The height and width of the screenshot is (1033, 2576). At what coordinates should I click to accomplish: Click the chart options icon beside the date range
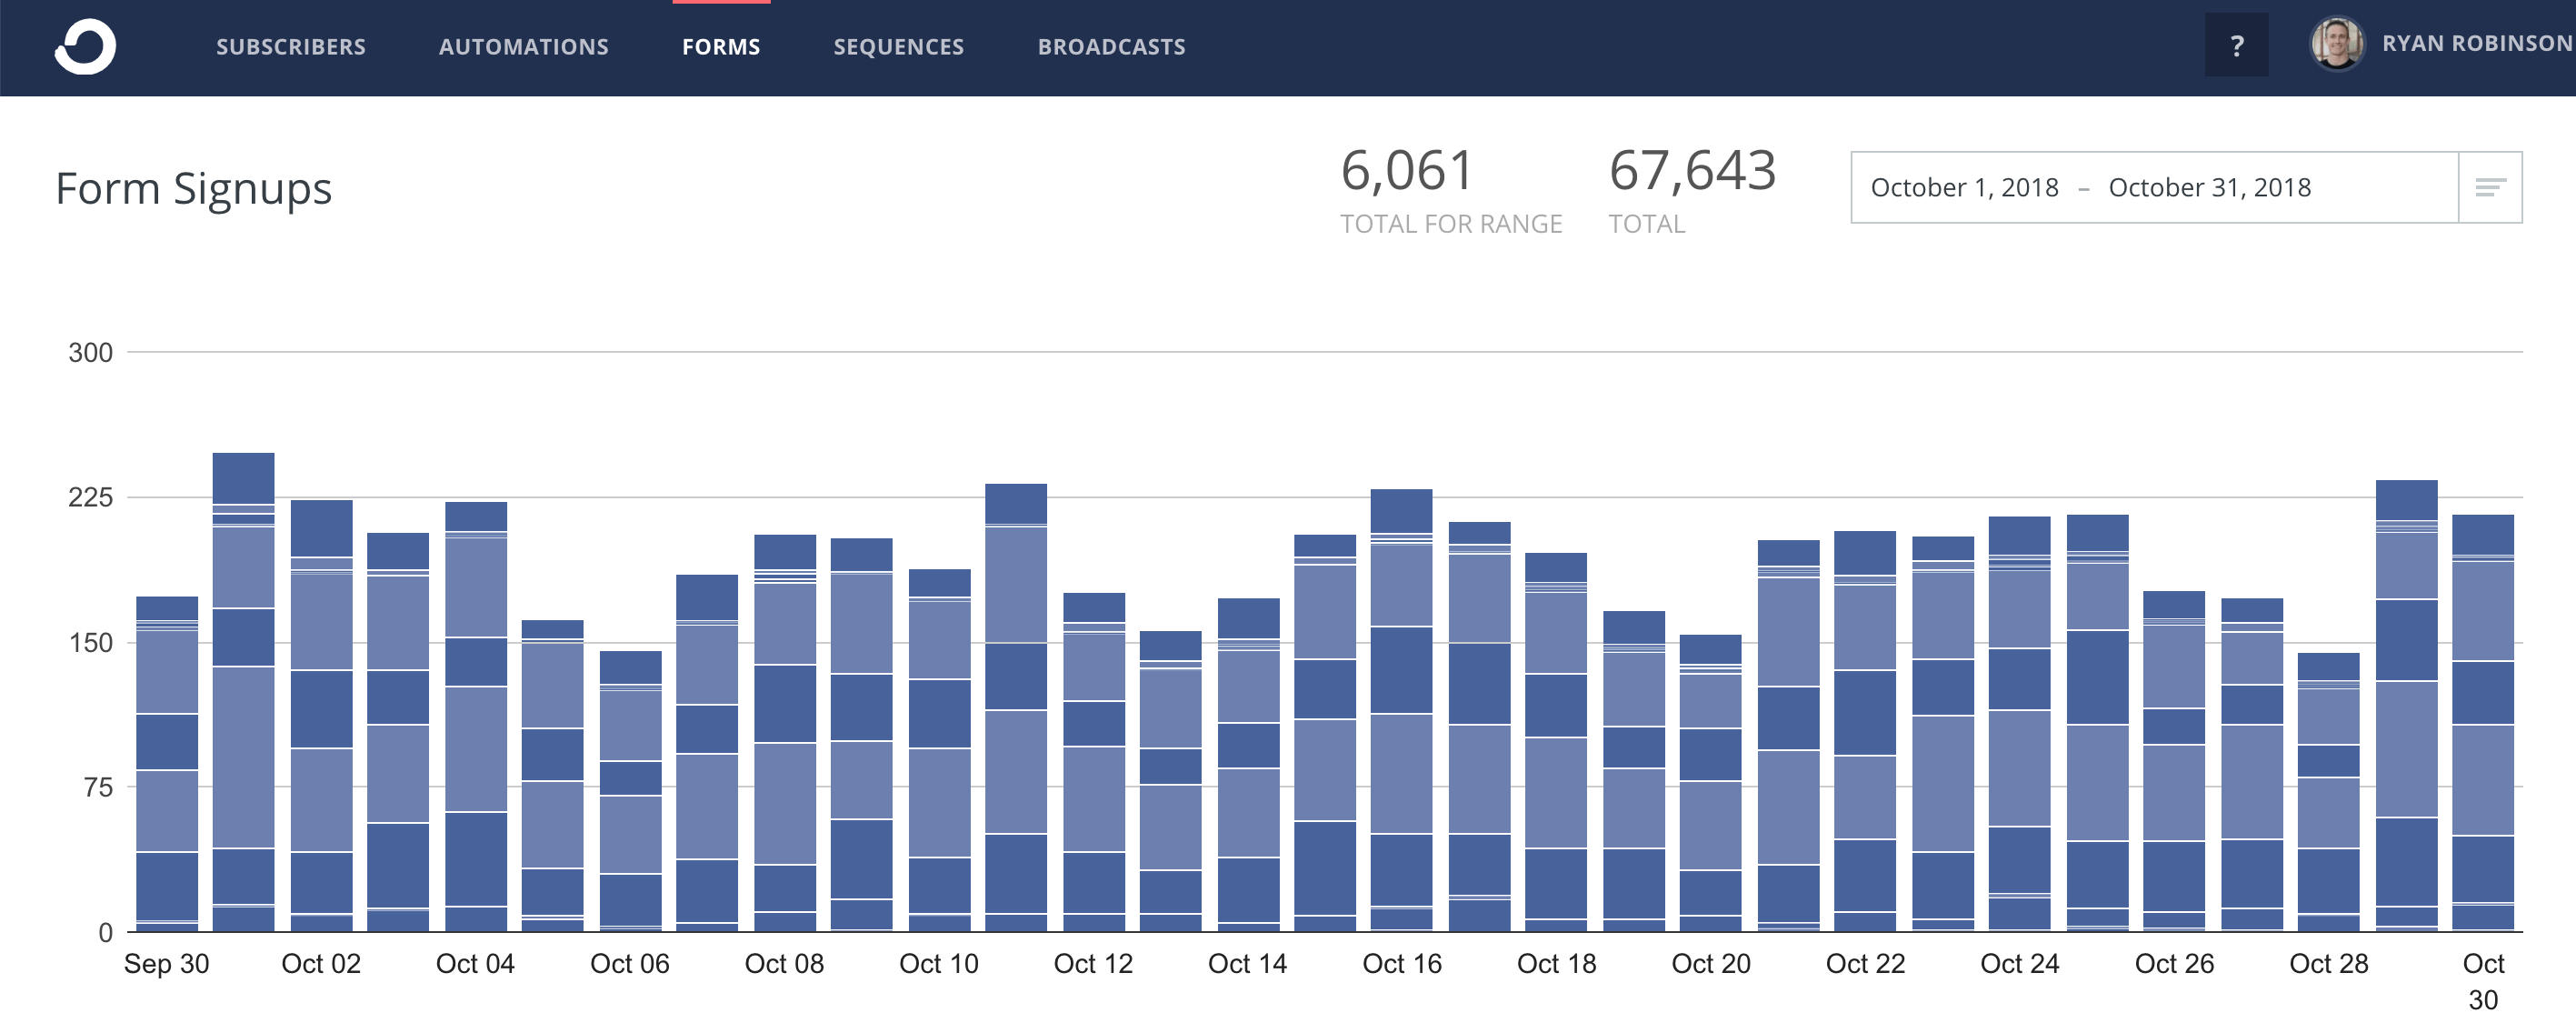pyautogui.click(x=2490, y=186)
